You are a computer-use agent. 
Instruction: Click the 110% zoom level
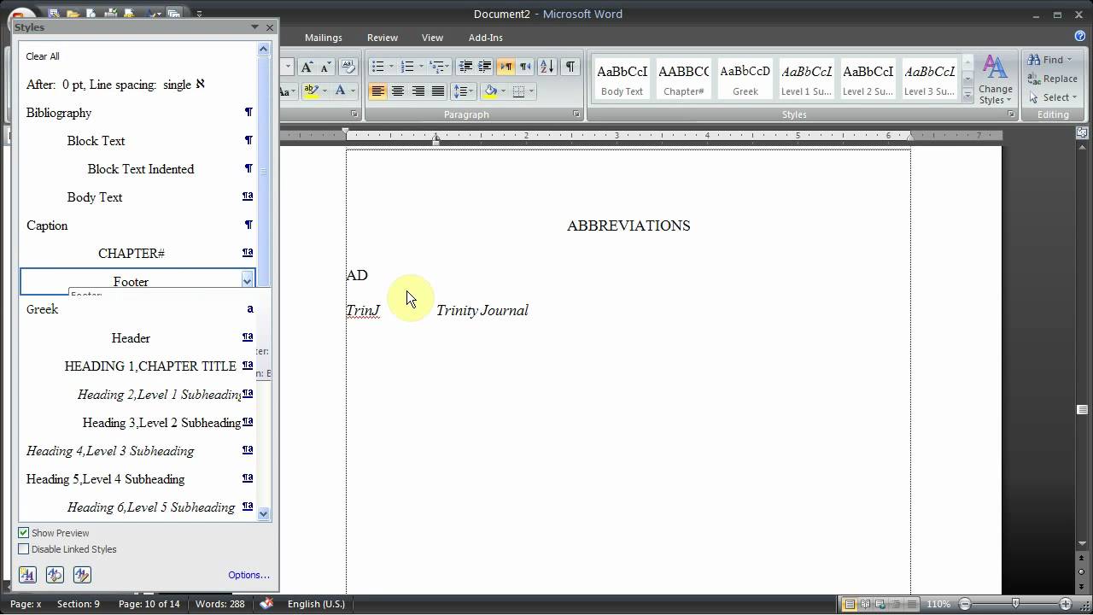pyautogui.click(x=938, y=604)
